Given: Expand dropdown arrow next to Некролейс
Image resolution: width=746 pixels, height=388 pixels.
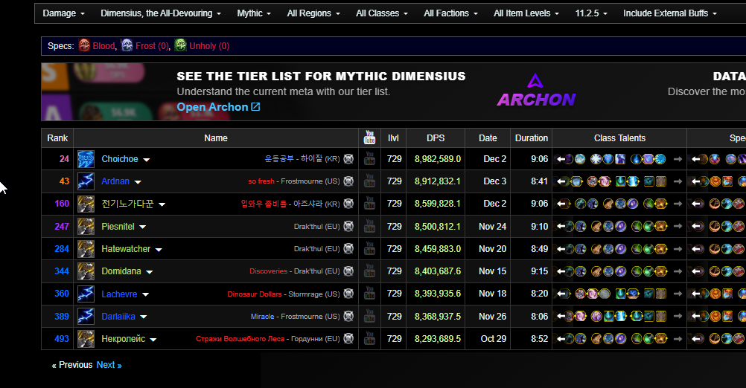Looking at the screenshot, I should [x=153, y=340].
